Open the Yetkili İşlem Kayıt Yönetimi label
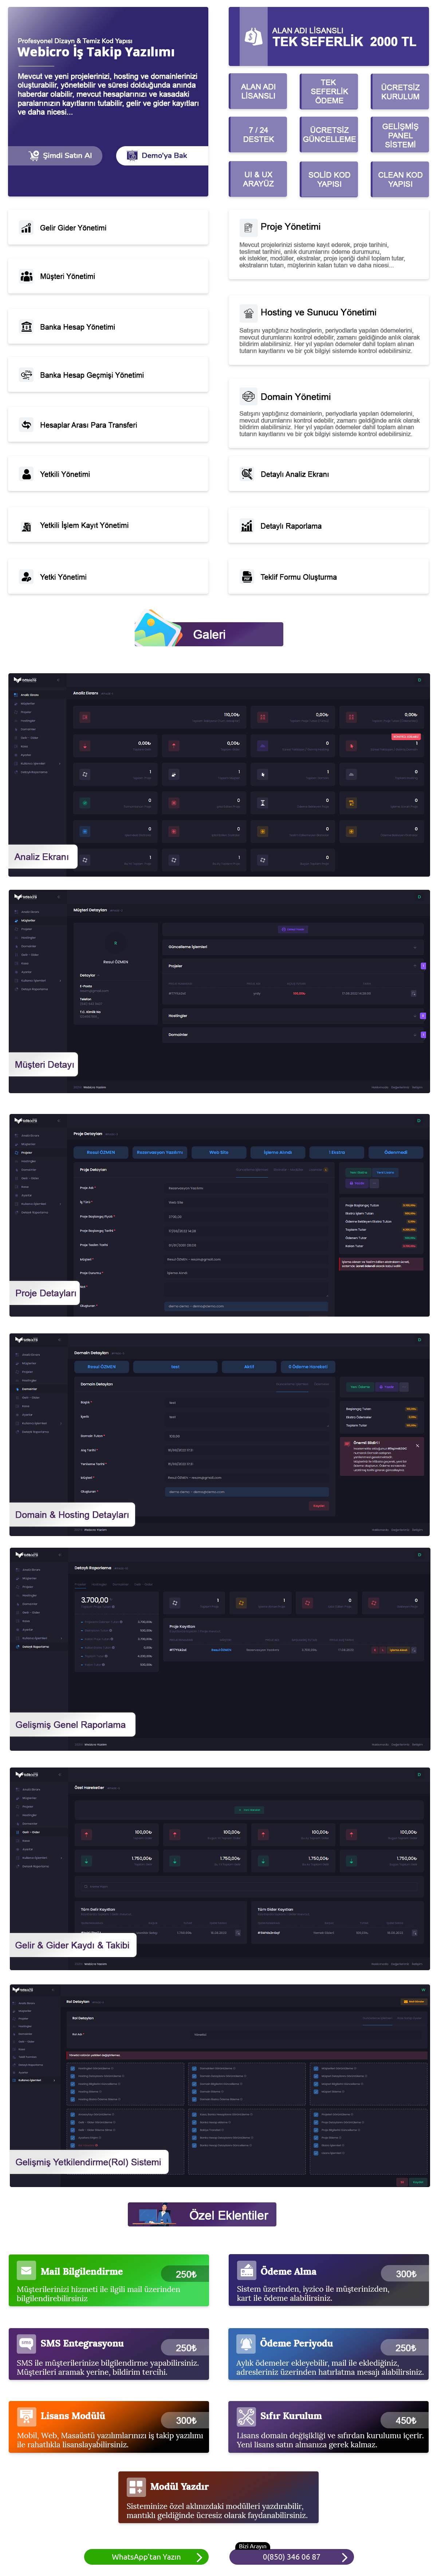Screen dimensions: 437x2576 click(84, 525)
